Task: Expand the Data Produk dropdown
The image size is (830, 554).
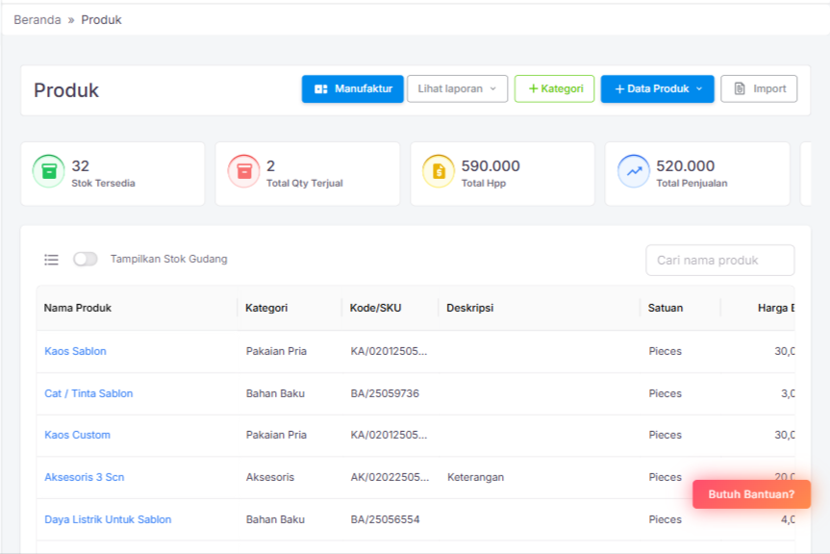Action: point(657,88)
